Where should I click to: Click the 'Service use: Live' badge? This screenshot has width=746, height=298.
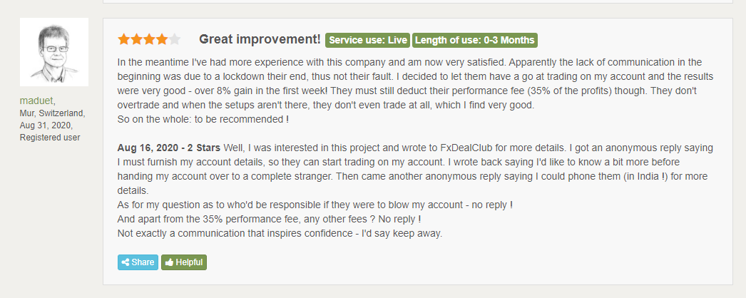pos(367,40)
